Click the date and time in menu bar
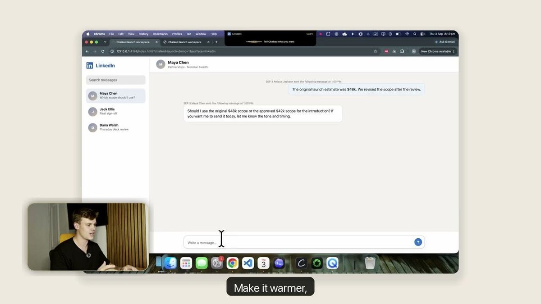The height and width of the screenshot is (304, 541). [x=442, y=34]
